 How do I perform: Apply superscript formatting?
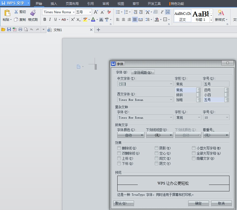coord(73,19)
